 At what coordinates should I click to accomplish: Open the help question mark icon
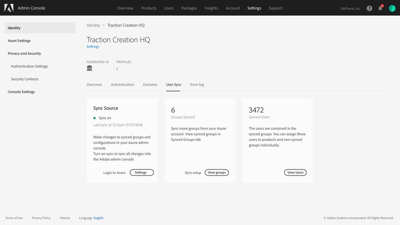369,8
